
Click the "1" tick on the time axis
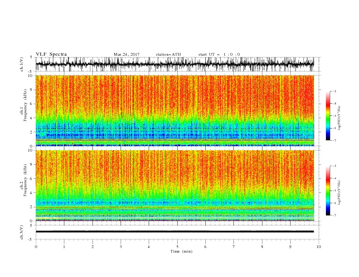(x=64, y=247)
